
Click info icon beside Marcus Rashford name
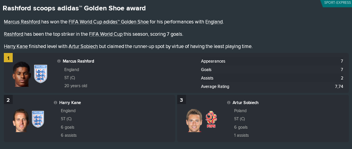59,61
